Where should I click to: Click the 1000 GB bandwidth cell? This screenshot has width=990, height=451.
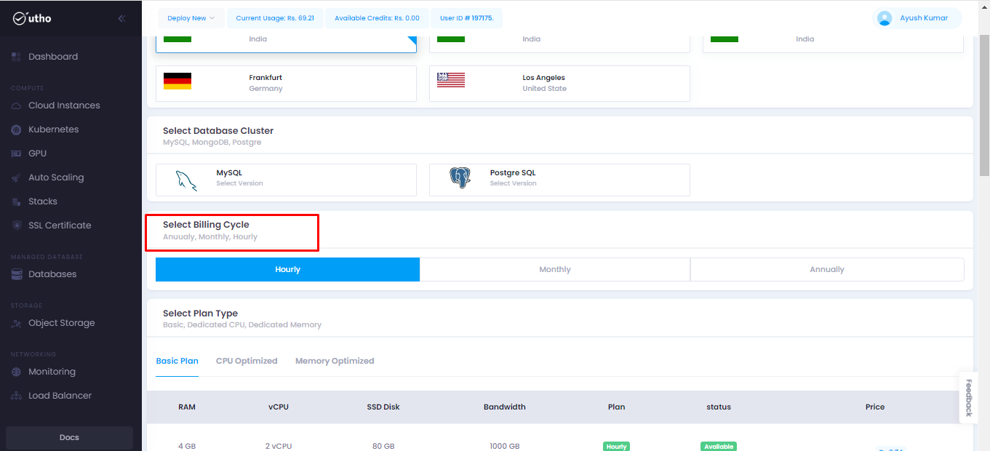(x=505, y=446)
